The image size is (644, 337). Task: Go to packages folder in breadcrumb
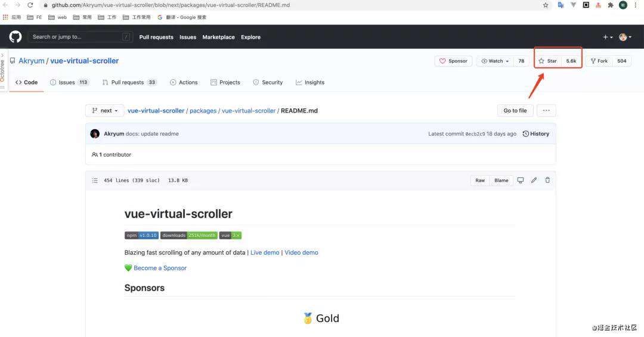click(203, 111)
